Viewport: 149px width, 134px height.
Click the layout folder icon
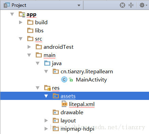pos(56,120)
